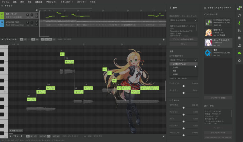The width and height of the screenshot is (243, 142).
Task: Close the parameter panel with X
Action: coord(164,136)
